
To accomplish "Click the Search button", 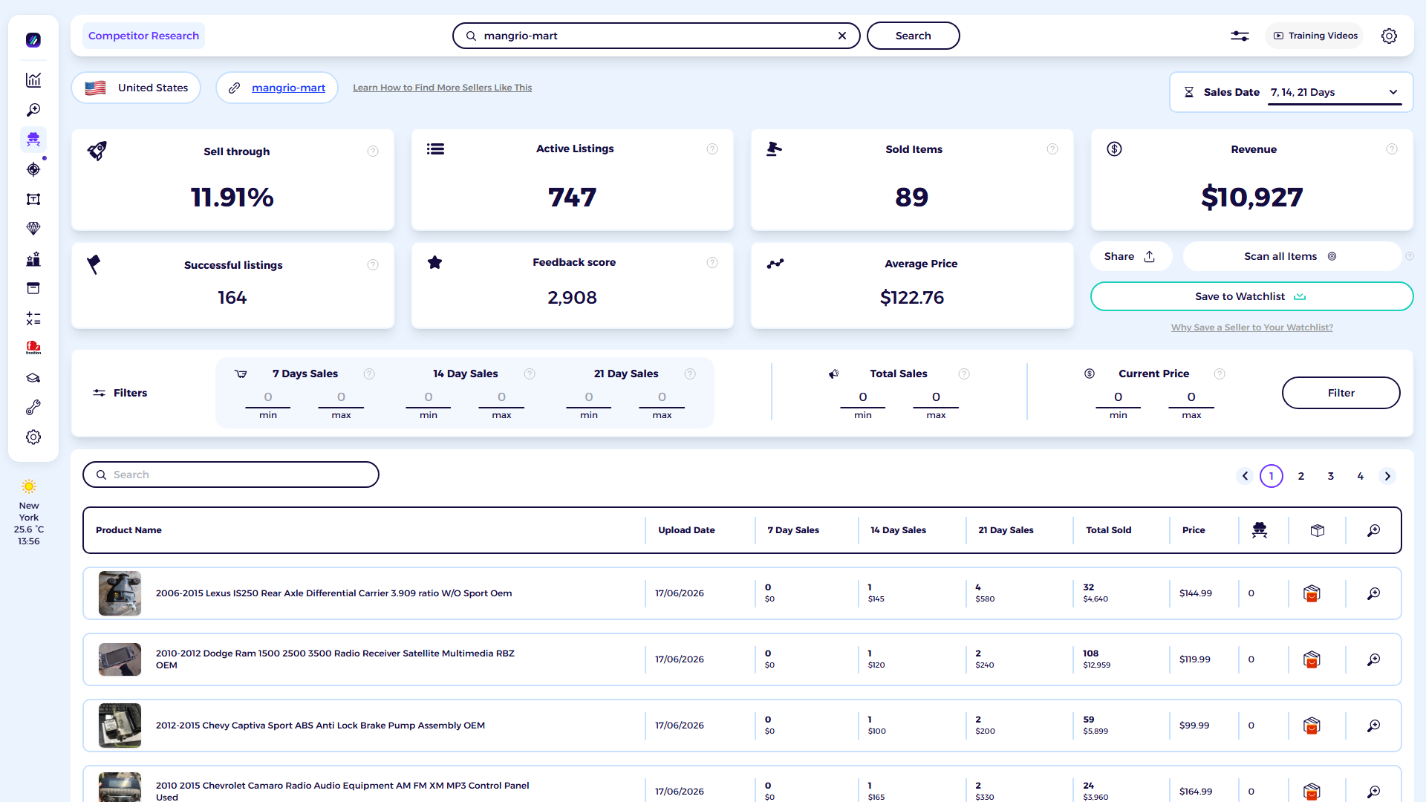I will pos(914,36).
